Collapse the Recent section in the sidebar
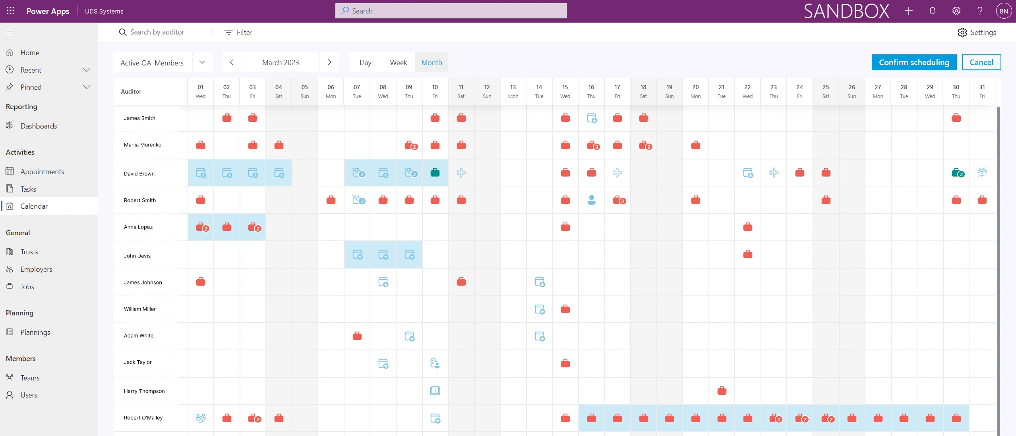This screenshot has height=436, width=1016. pyautogui.click(x=87, y=69)
